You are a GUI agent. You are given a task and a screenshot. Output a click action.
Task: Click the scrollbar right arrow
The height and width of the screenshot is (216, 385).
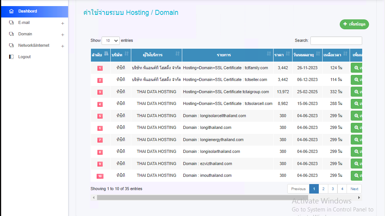point(359,198)
